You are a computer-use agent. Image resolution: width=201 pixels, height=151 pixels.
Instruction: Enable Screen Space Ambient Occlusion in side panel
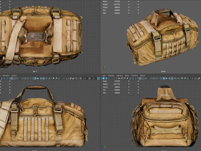tap(182, 78)
